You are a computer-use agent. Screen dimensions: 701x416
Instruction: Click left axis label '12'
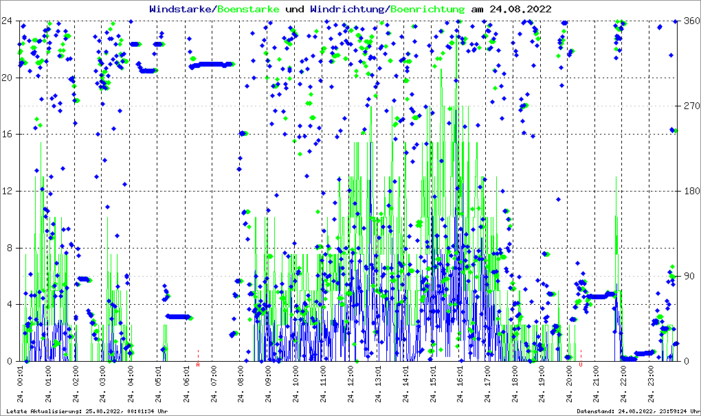[x=6, y=191]
